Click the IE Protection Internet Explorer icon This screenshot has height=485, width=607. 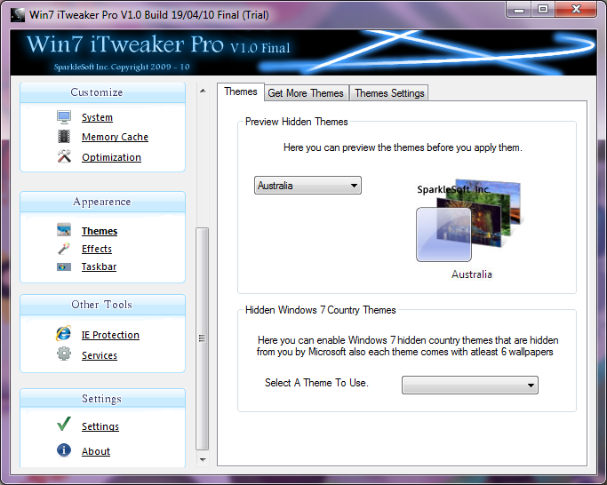[63, 334]
